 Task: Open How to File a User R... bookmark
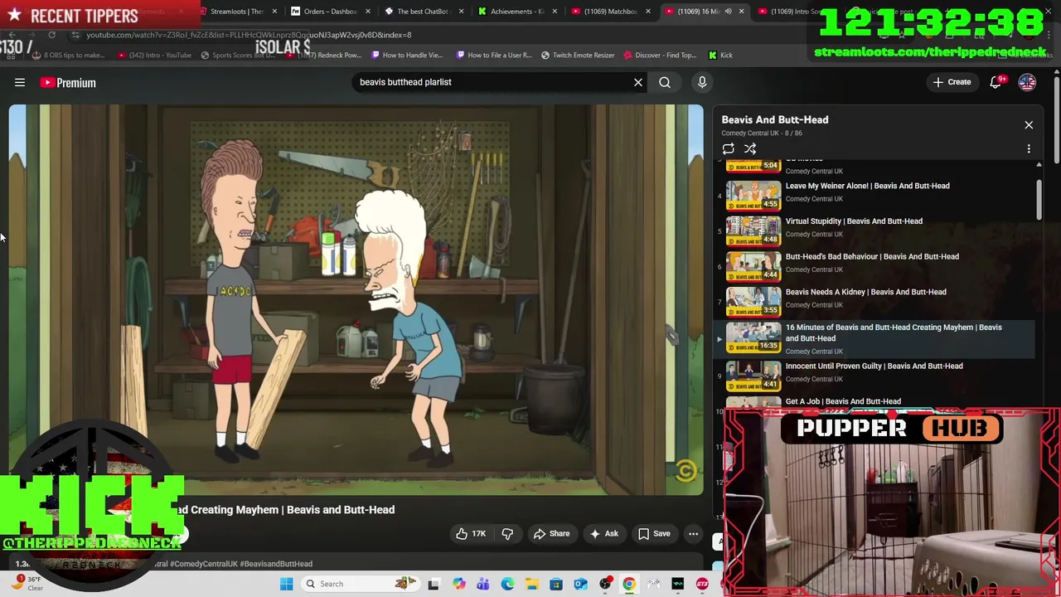pos(492,55)
